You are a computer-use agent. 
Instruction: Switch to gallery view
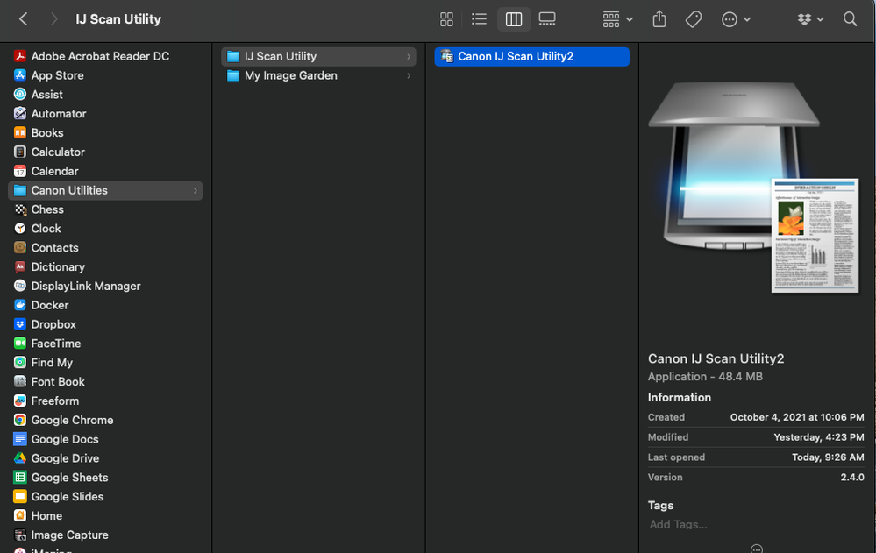click(547, 19)
